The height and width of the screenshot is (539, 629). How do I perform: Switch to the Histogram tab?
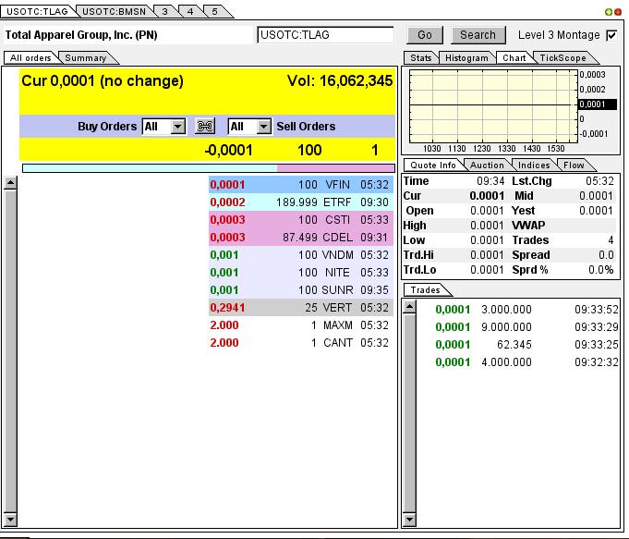pyautogui.click(x=466, y=58)
